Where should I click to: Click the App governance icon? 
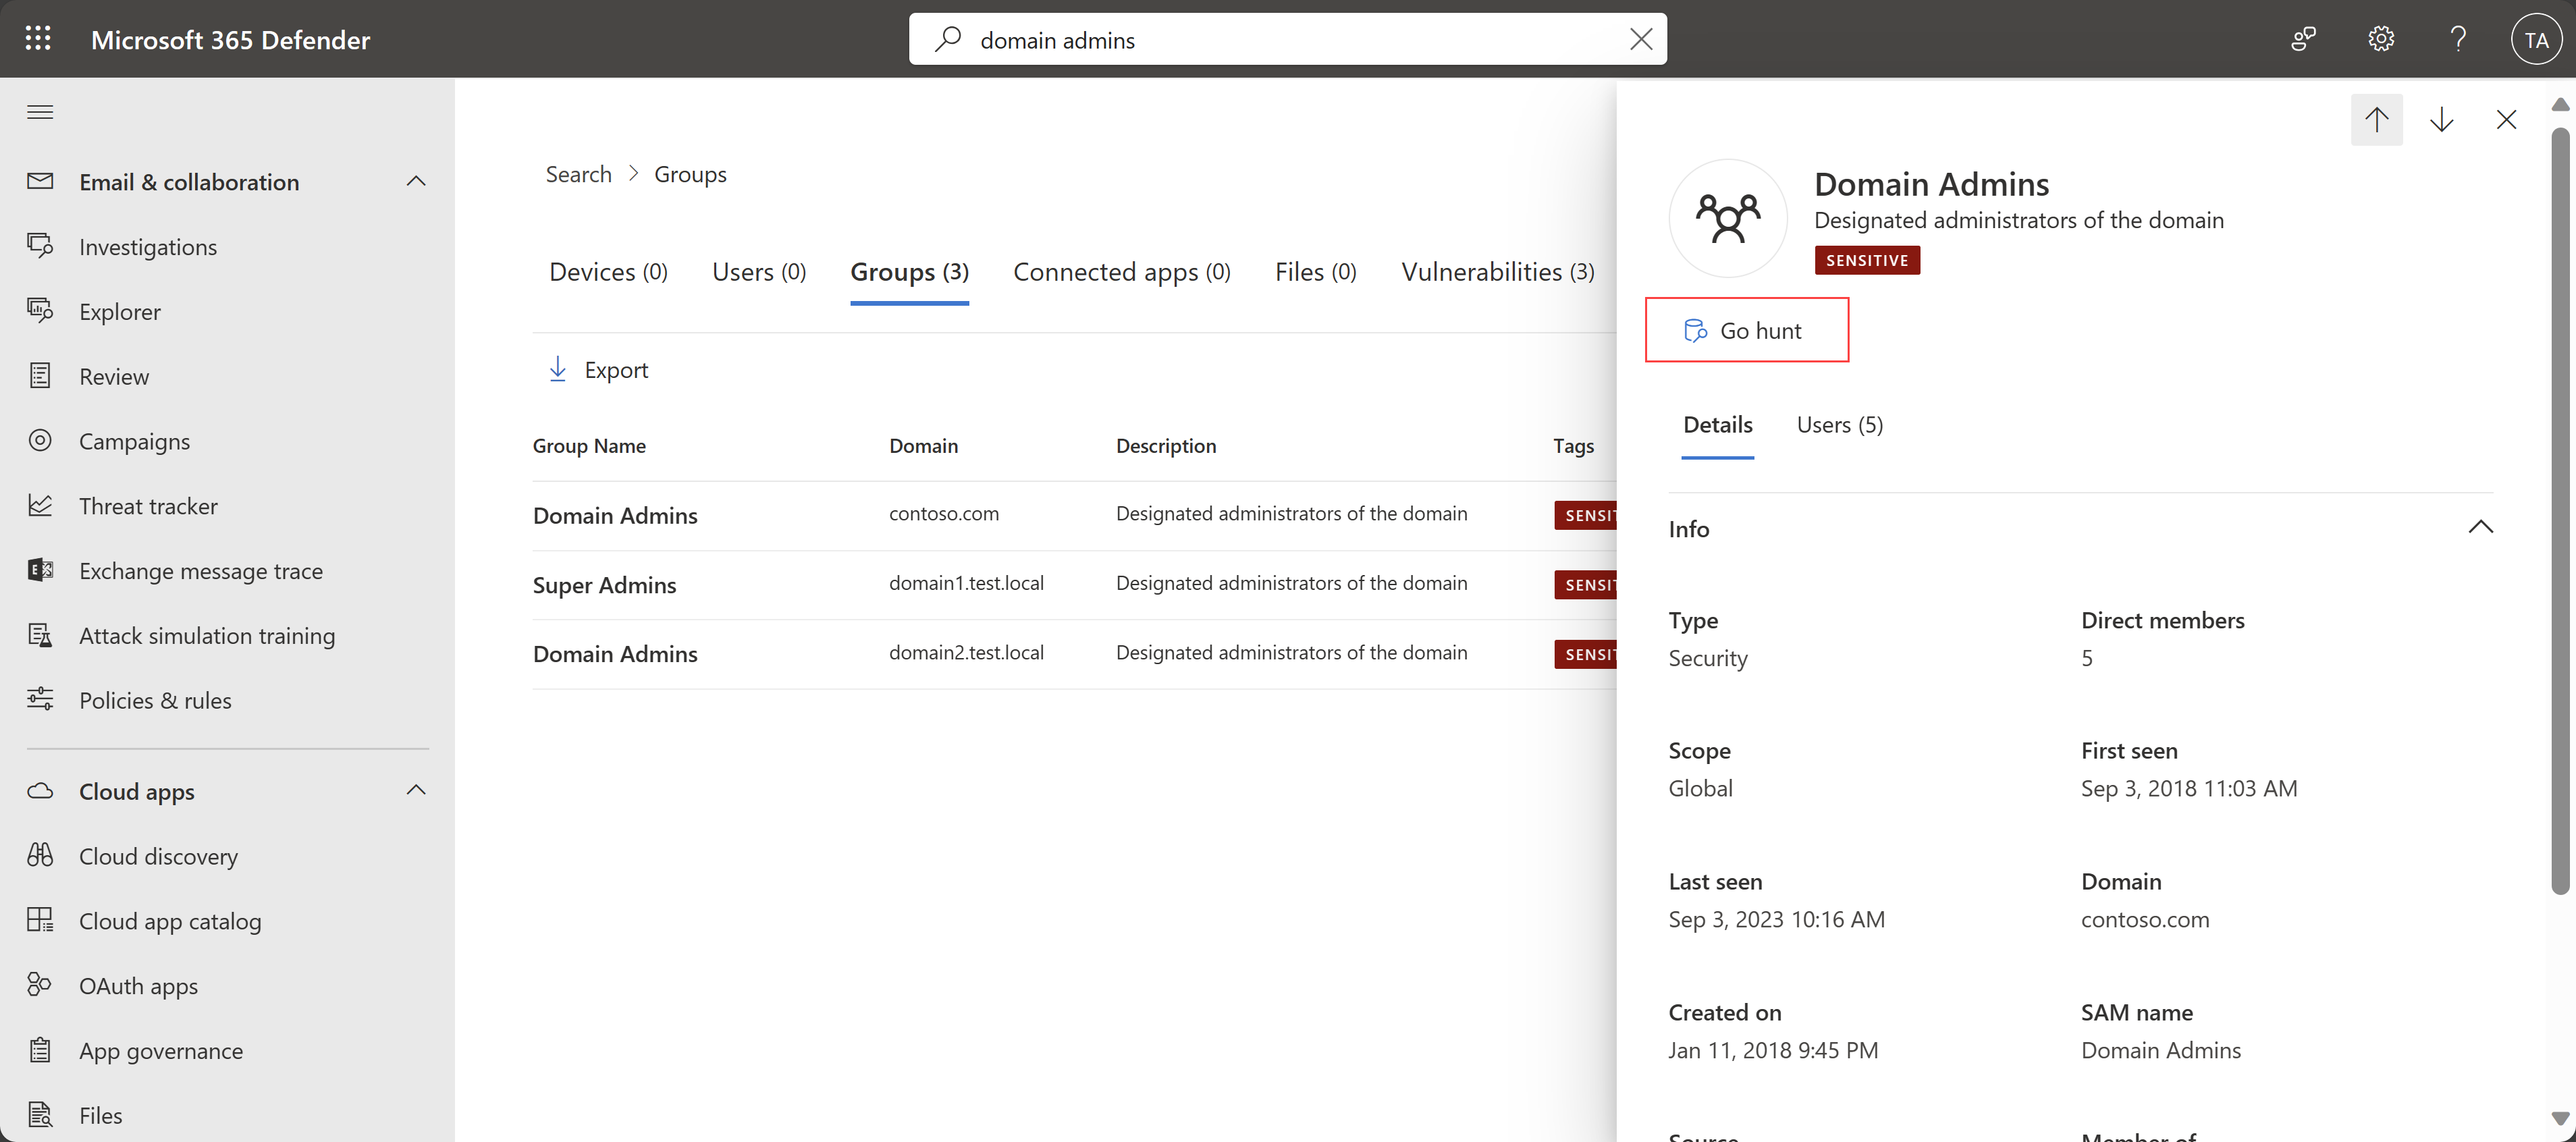coord(41,1048)
